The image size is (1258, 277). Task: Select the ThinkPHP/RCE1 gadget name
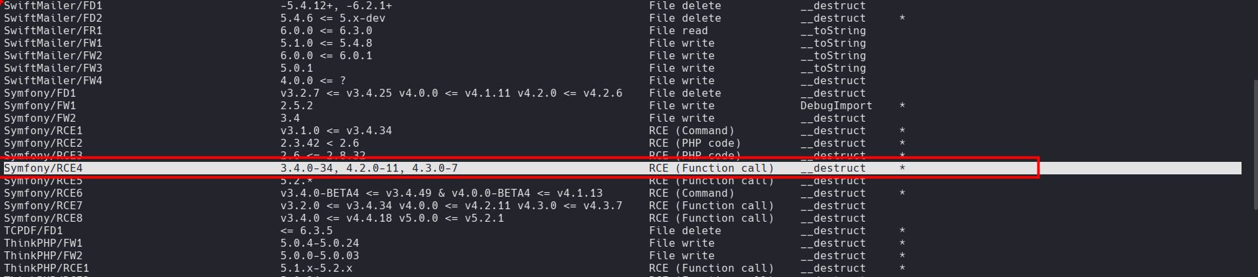point(47,268)
